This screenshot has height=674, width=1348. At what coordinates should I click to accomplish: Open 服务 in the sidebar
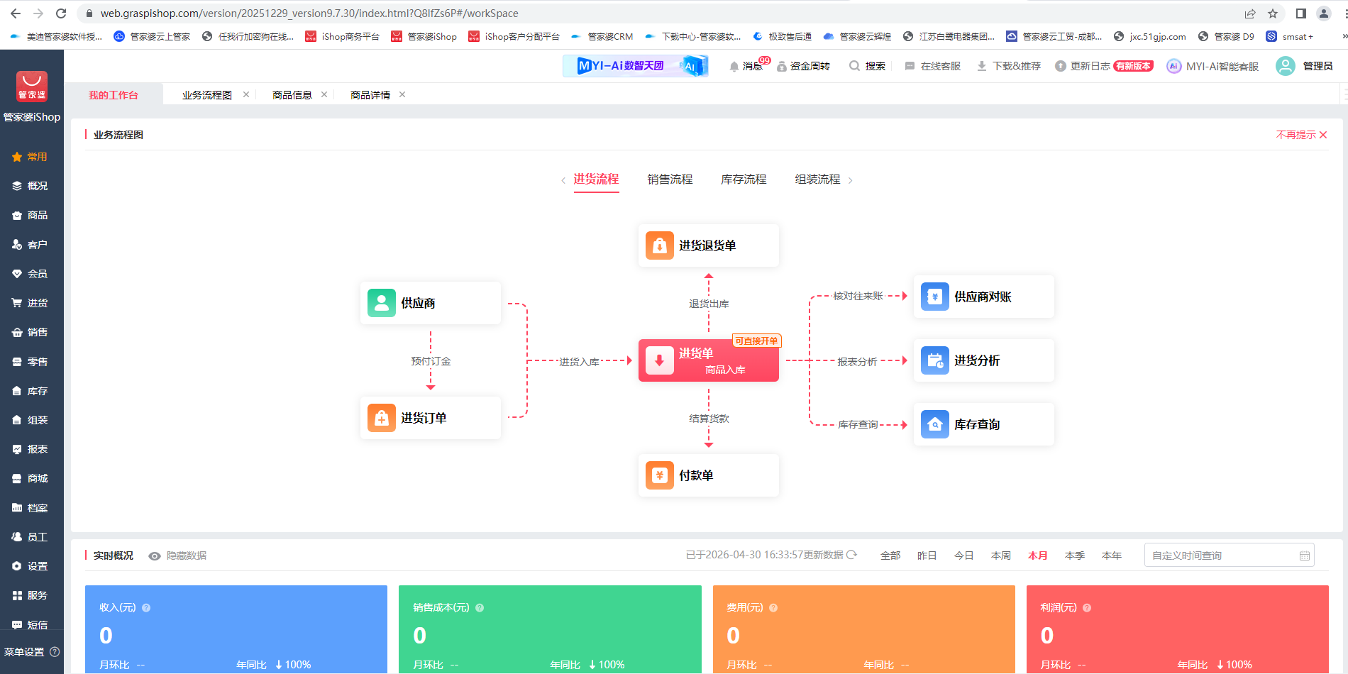coord(31,595)
